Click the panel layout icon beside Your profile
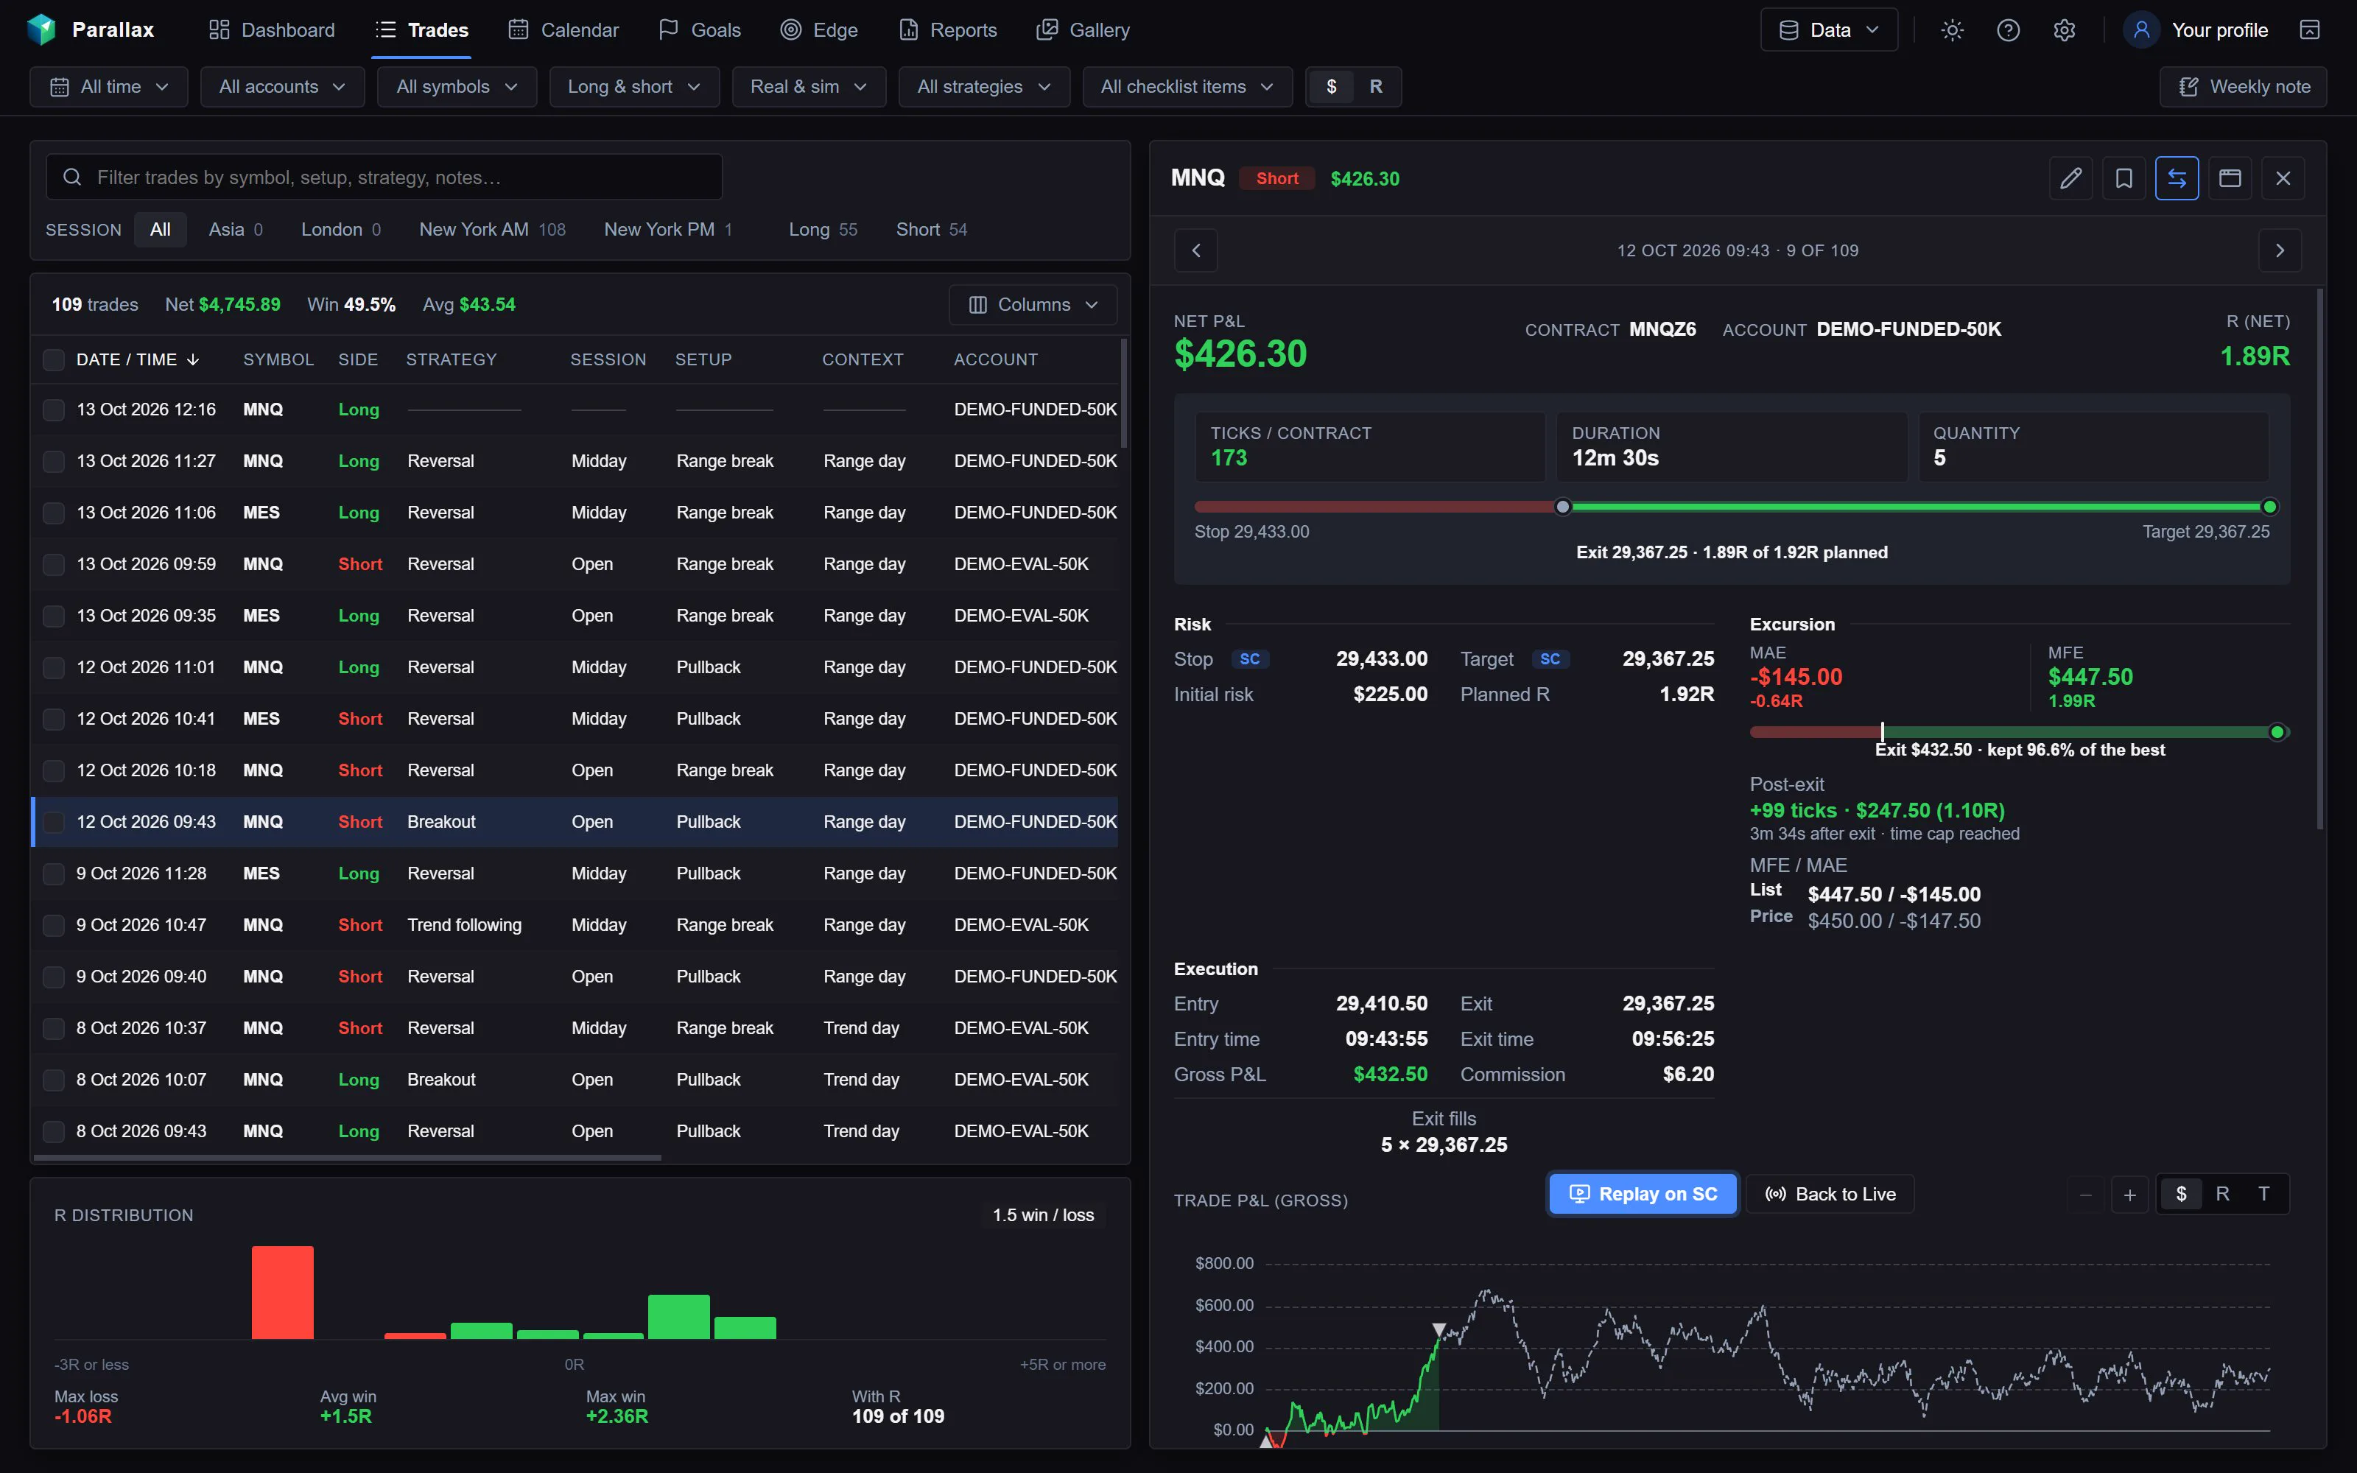 click(2309, 30)
